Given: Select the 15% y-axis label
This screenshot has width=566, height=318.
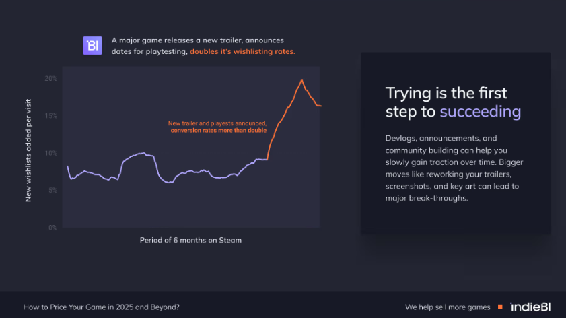Looking at the screenshot, I should pyautogui.click(x=51, y=116).
